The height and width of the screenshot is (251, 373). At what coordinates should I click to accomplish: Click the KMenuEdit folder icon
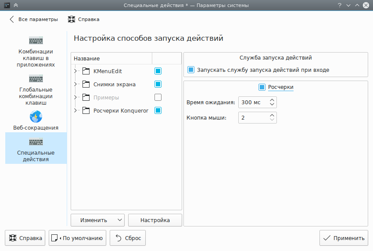coord(86,71)
